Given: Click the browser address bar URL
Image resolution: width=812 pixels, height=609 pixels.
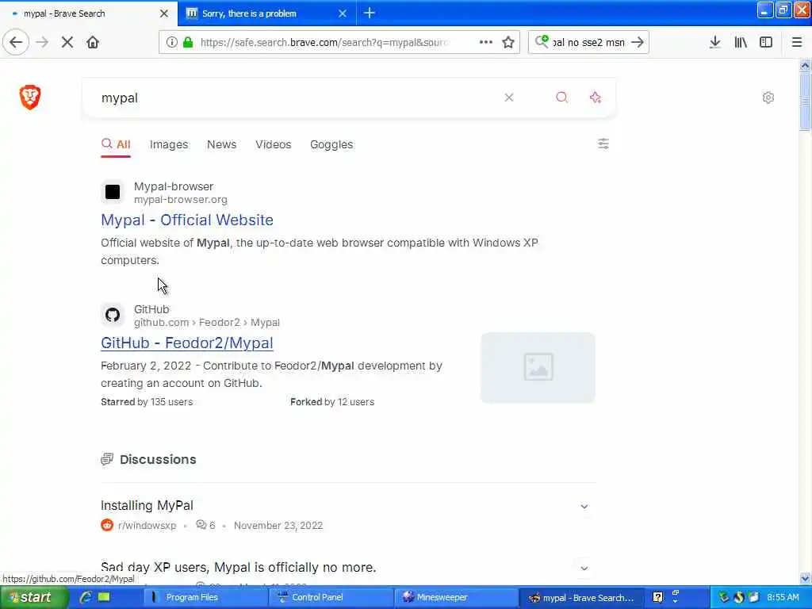Looking at the screenshot, I should click(324, 43).
